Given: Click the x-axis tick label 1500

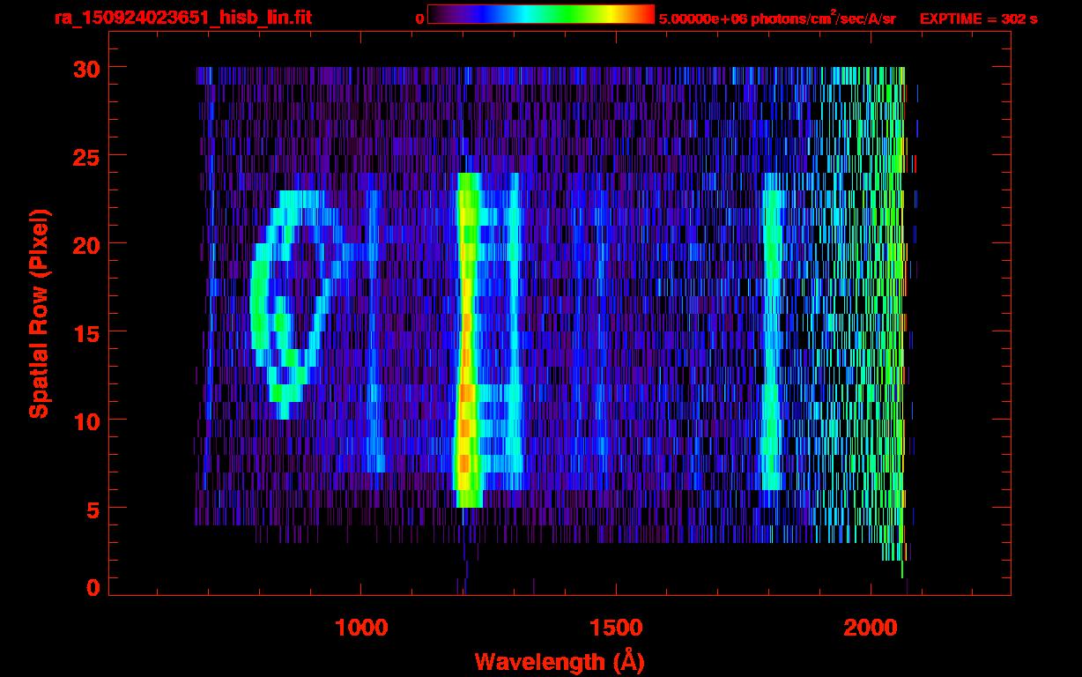Looking at the screenshot, I should (x=615, y=628).
